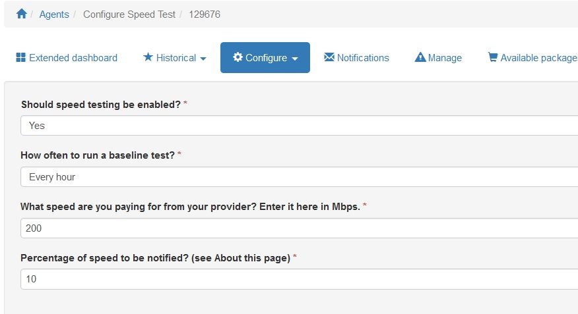Click the percentage of speed field
The width and height of the screenshot is (578, 314).
pyautogui.click(x=300, y=279)
